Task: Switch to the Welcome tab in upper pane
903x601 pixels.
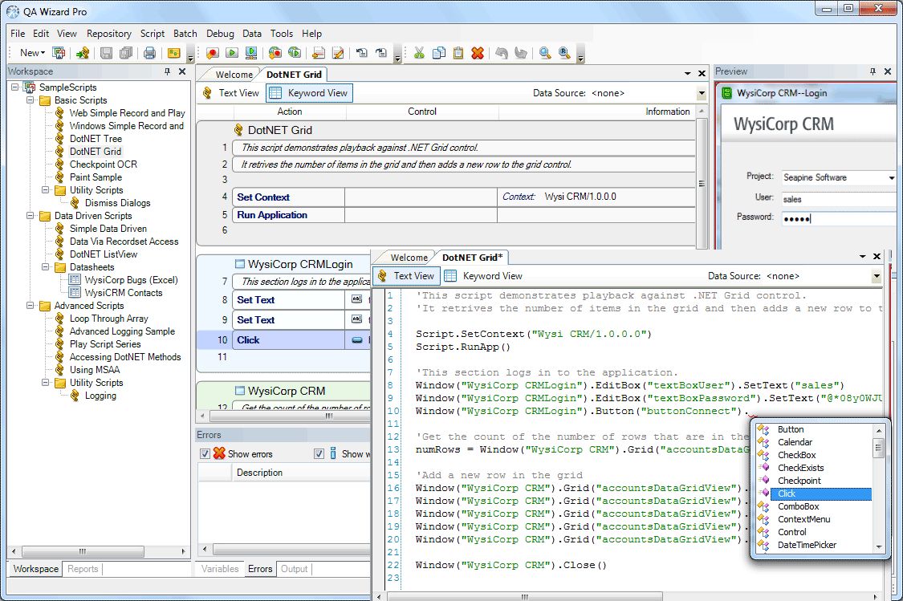Action: (234, 75)
